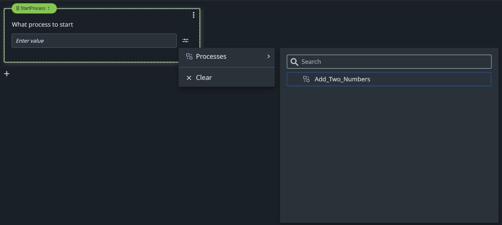
Task: Open the value options icon beside Enter value
Action: pyautogui.click(x=185, y=40)
